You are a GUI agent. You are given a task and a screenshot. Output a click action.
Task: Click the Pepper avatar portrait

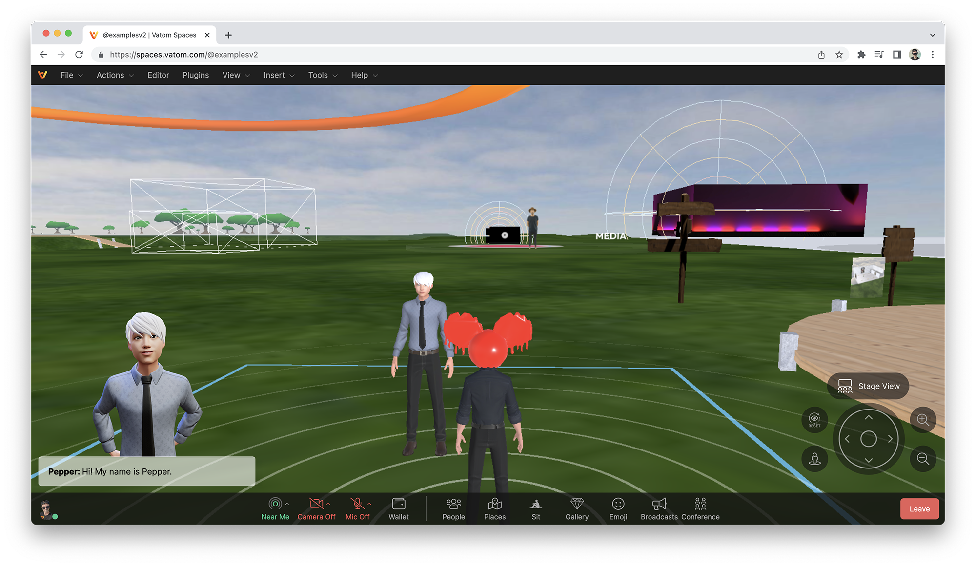[x=146, y=385]
